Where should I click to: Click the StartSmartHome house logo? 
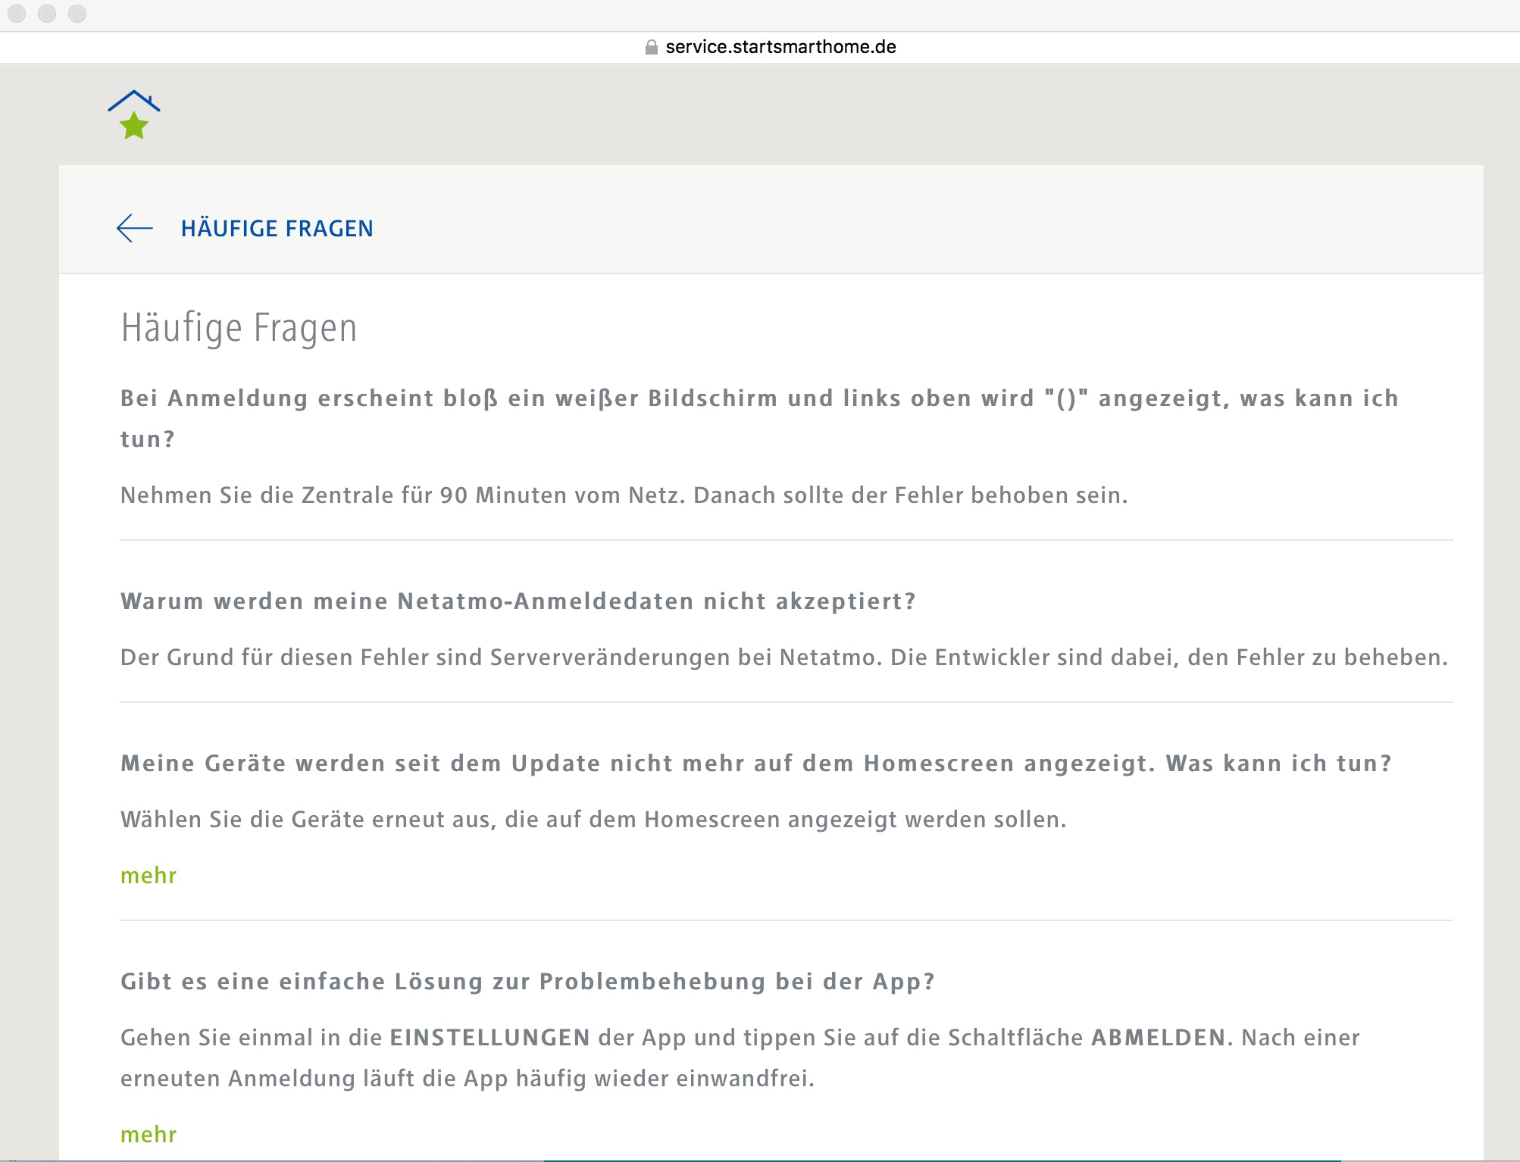(134, 114)
